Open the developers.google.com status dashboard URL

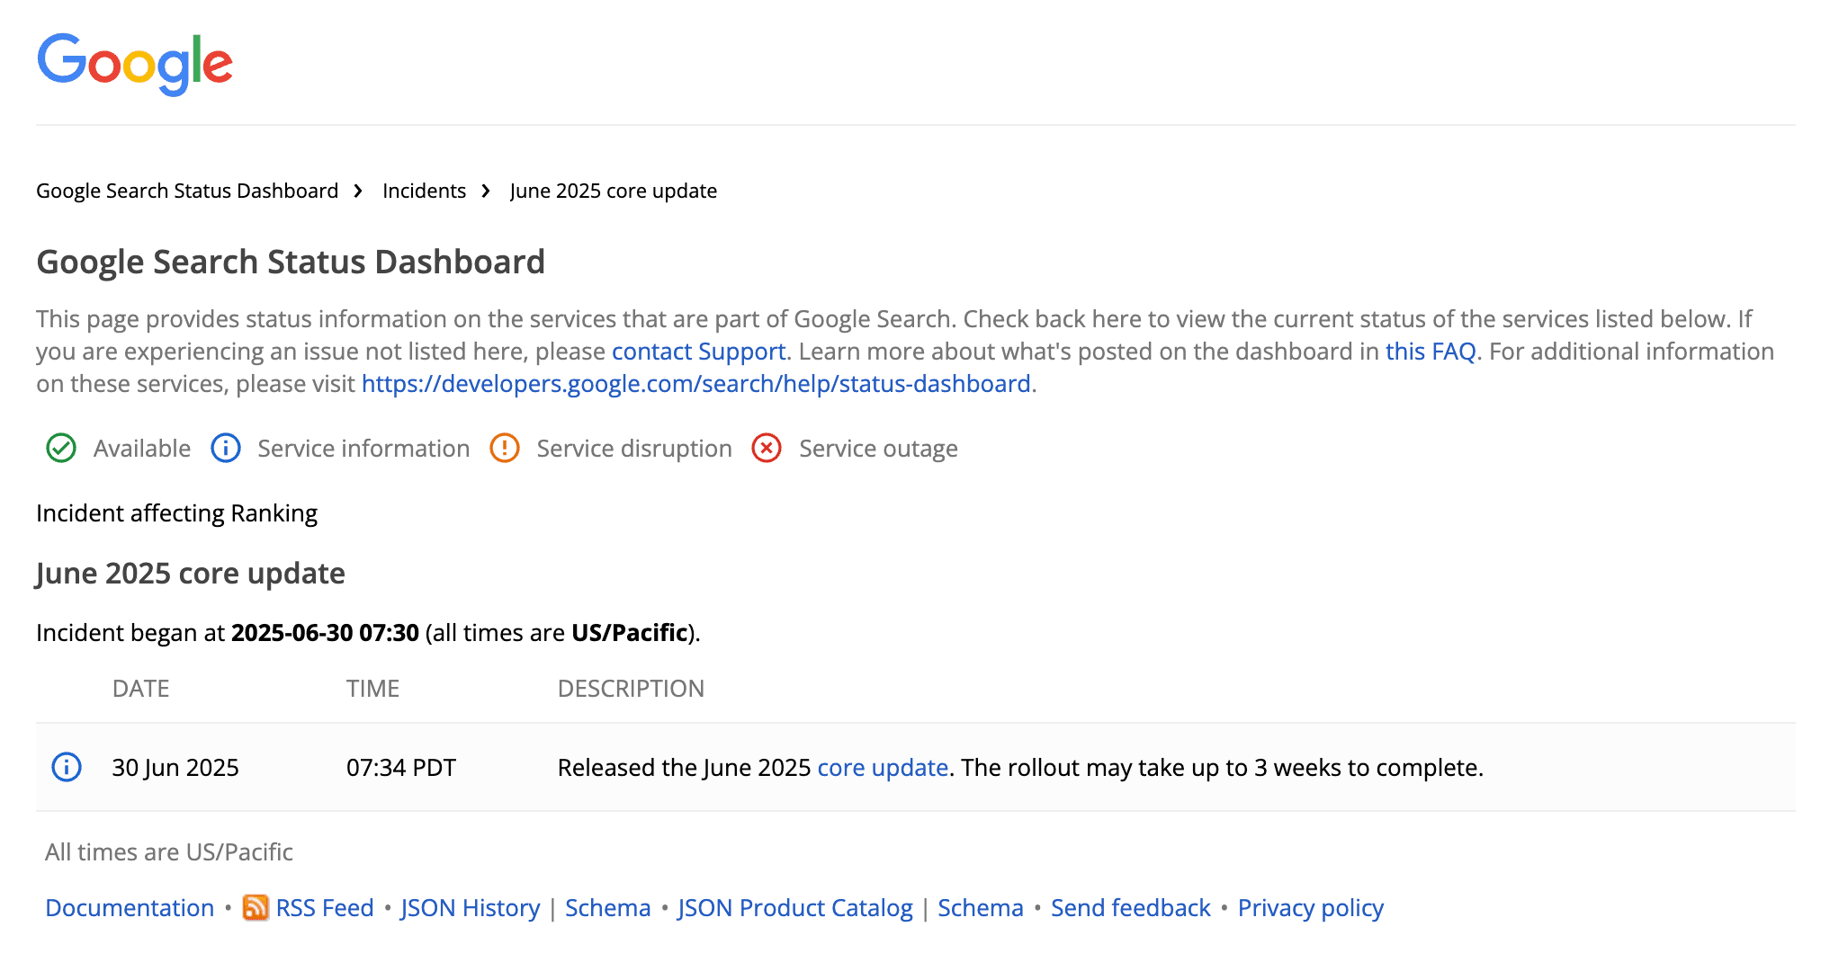695,383
